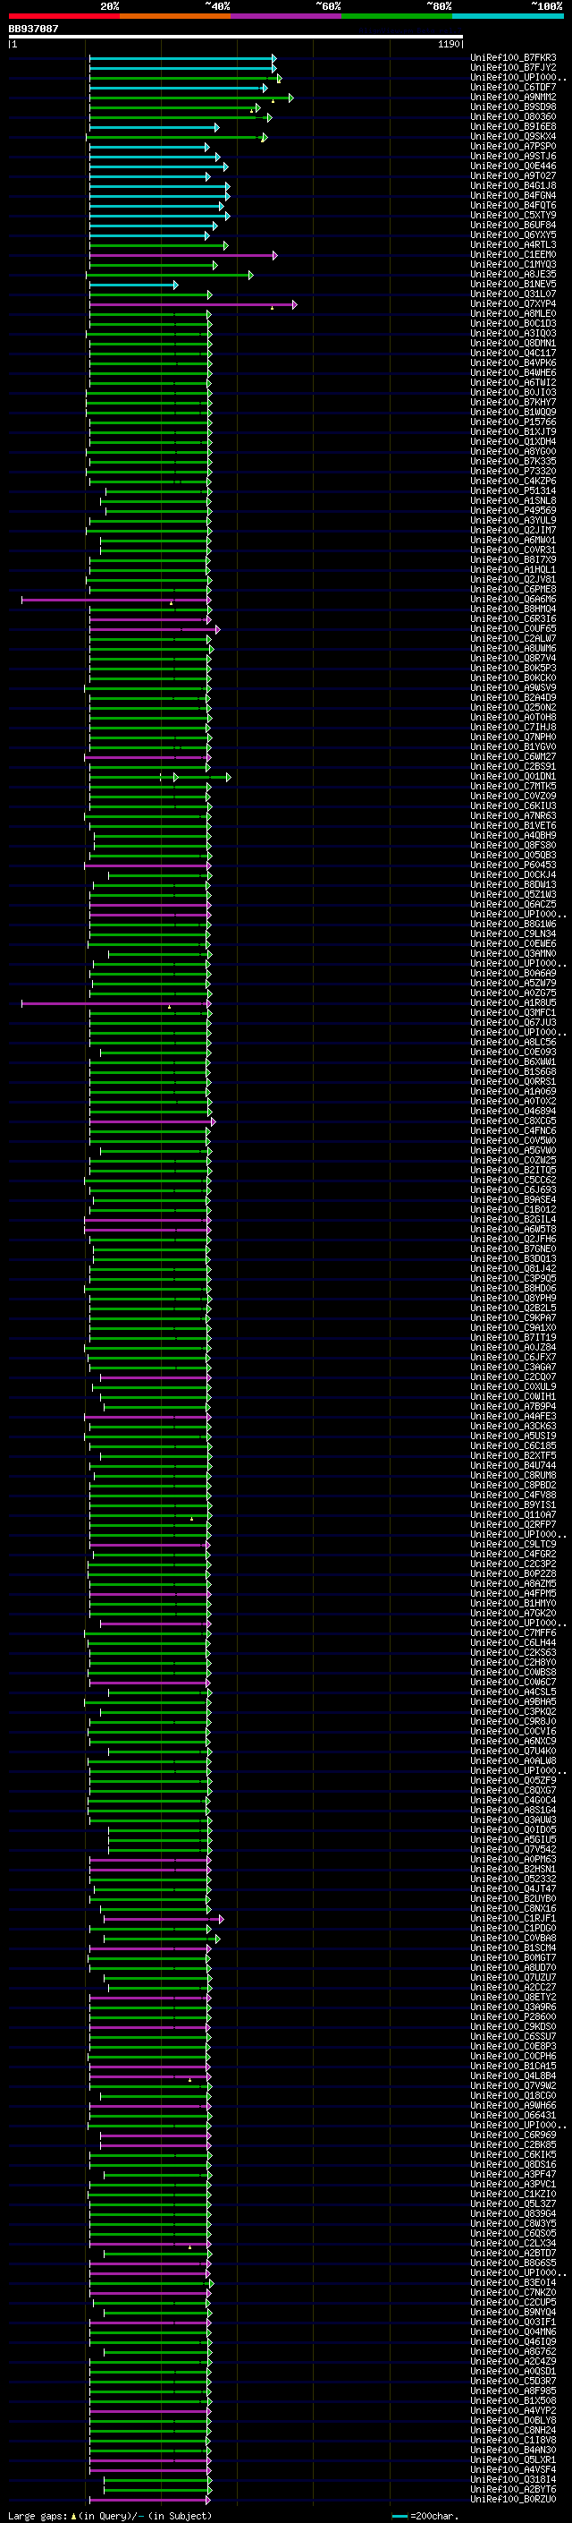Image resolution: width=572 pixels, height=2523 pixels.
Task: Select label UniRef100_C5D3R7
Action: click(x=513, y=2380)
